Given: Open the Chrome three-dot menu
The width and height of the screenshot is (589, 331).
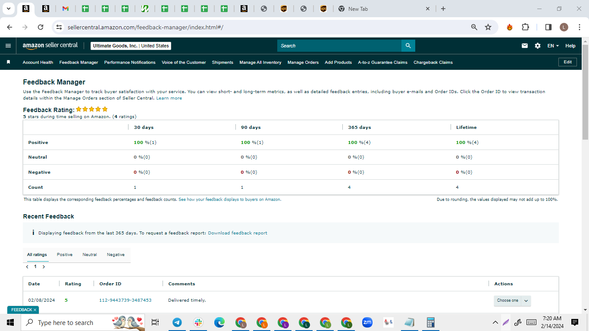Looking at the screenshot, I should [579, 27].
